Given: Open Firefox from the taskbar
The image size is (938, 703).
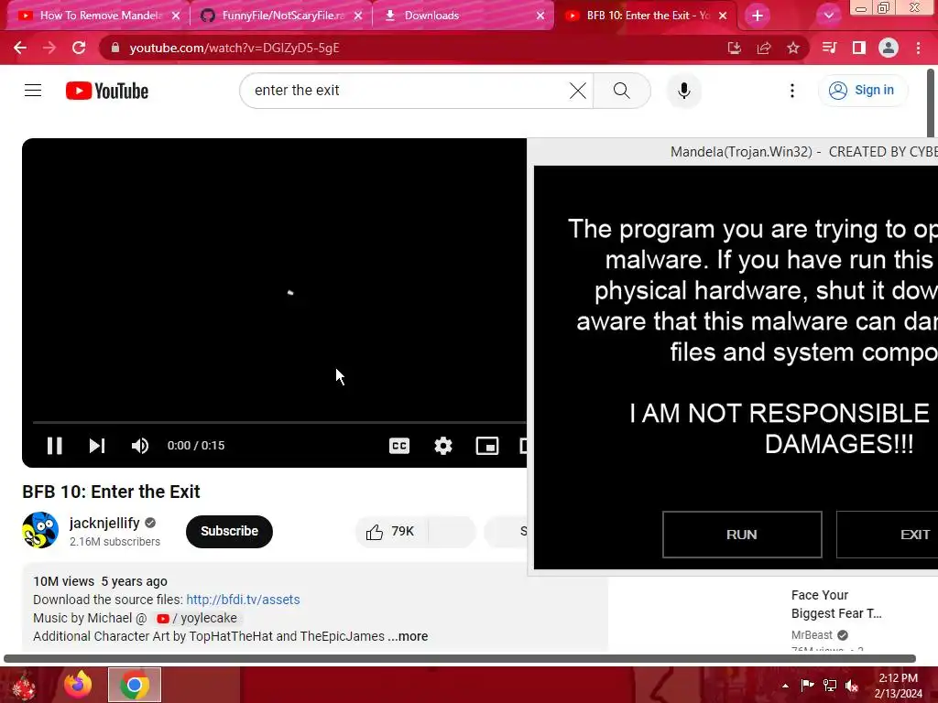Looking at the screenshot, I should pos(78,685).
